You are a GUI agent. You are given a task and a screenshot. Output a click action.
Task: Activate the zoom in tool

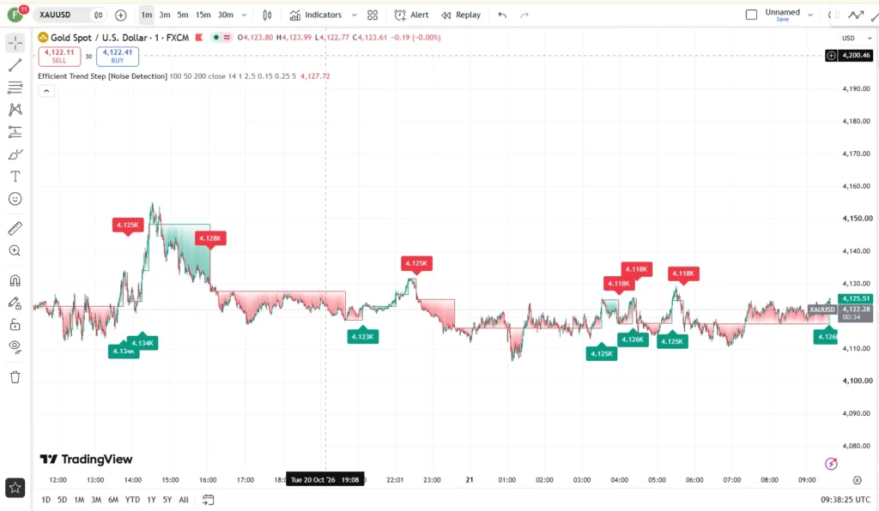tap(15, 250)
